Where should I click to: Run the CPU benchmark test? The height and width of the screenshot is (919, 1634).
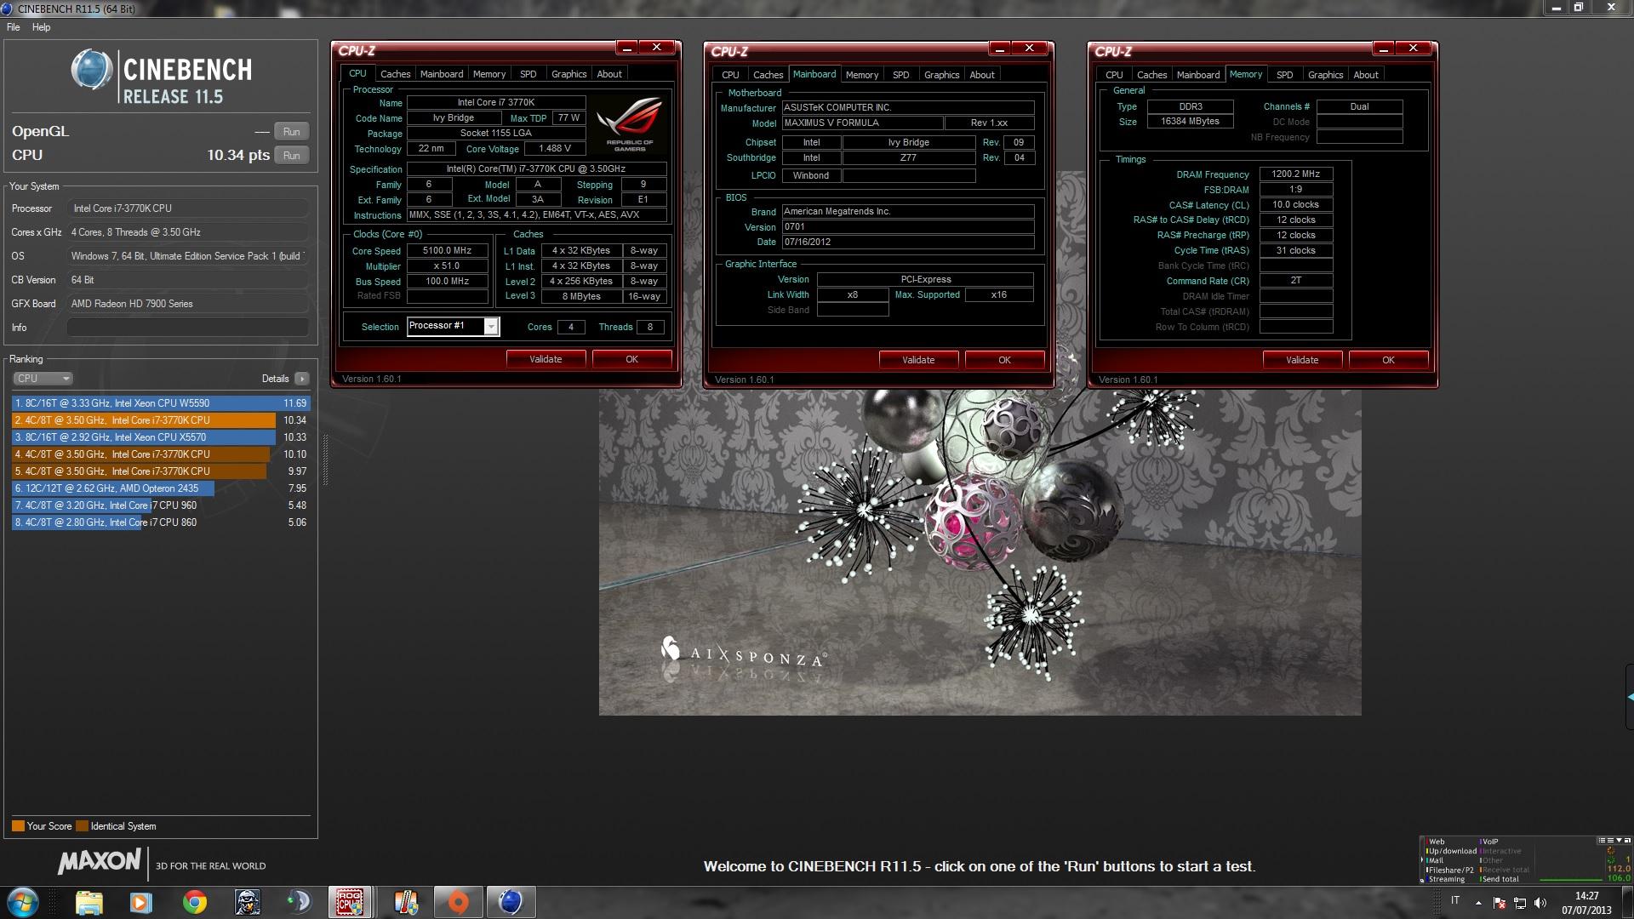click(292, 156)
